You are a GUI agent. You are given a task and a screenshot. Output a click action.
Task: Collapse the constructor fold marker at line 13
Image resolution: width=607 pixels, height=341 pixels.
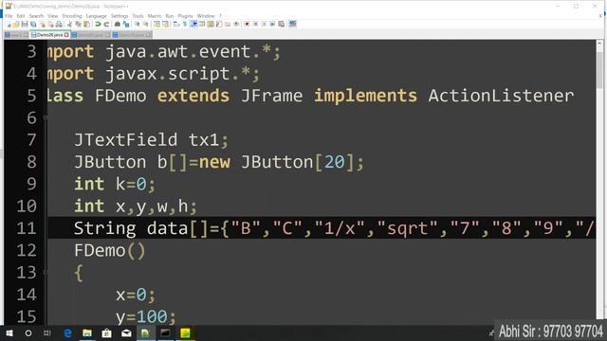46,273
